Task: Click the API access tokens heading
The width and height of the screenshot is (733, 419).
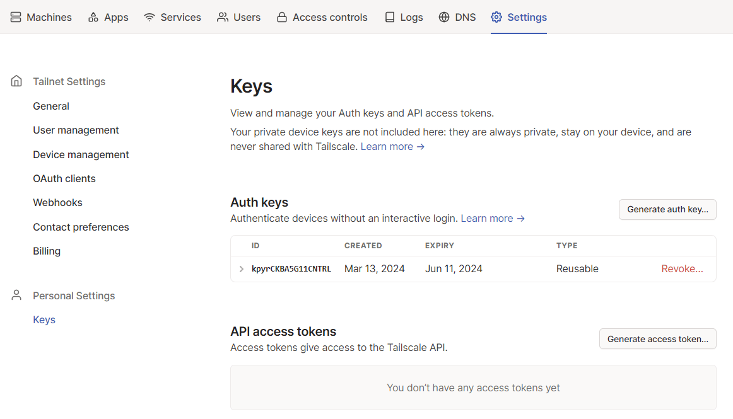Action: tap(283, 331)
